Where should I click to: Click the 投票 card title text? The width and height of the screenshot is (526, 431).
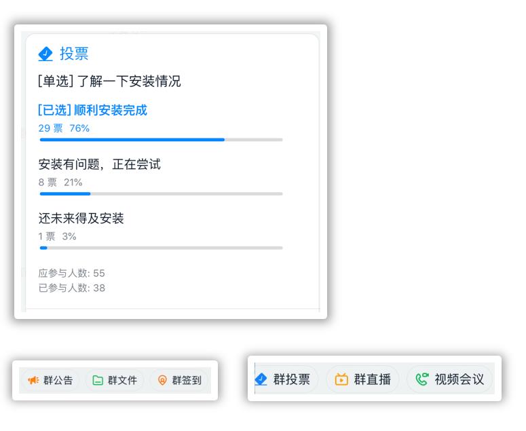(x=74, y=54)
